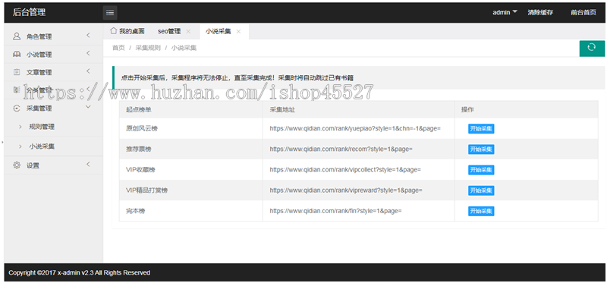Start collecting the VIP精品打赏榜 ranking

click(481, 190)
